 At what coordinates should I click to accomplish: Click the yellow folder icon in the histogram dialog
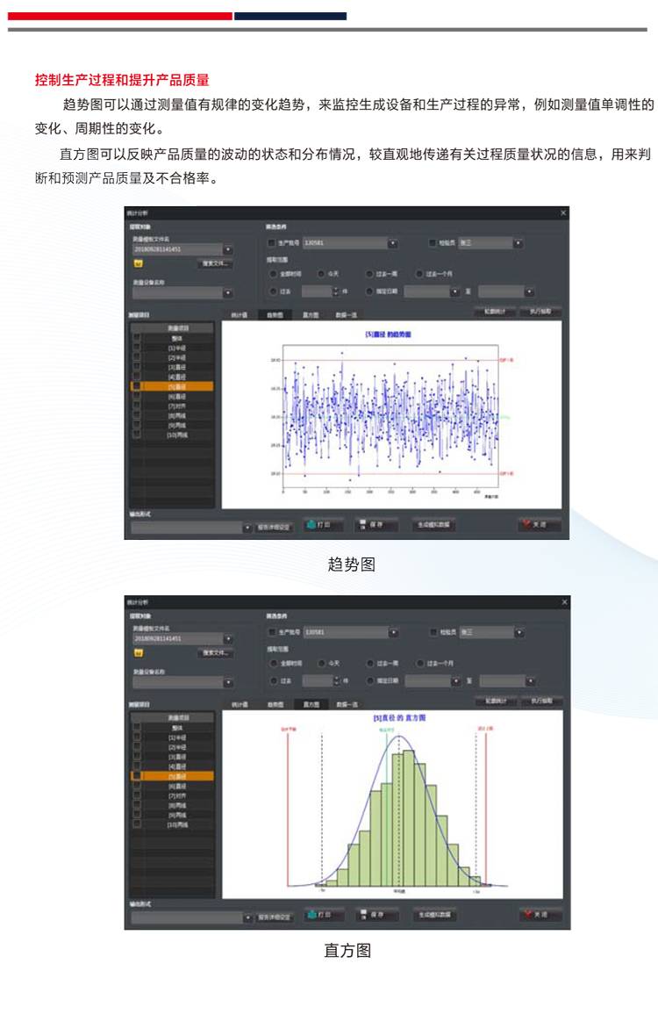(138, 652)
